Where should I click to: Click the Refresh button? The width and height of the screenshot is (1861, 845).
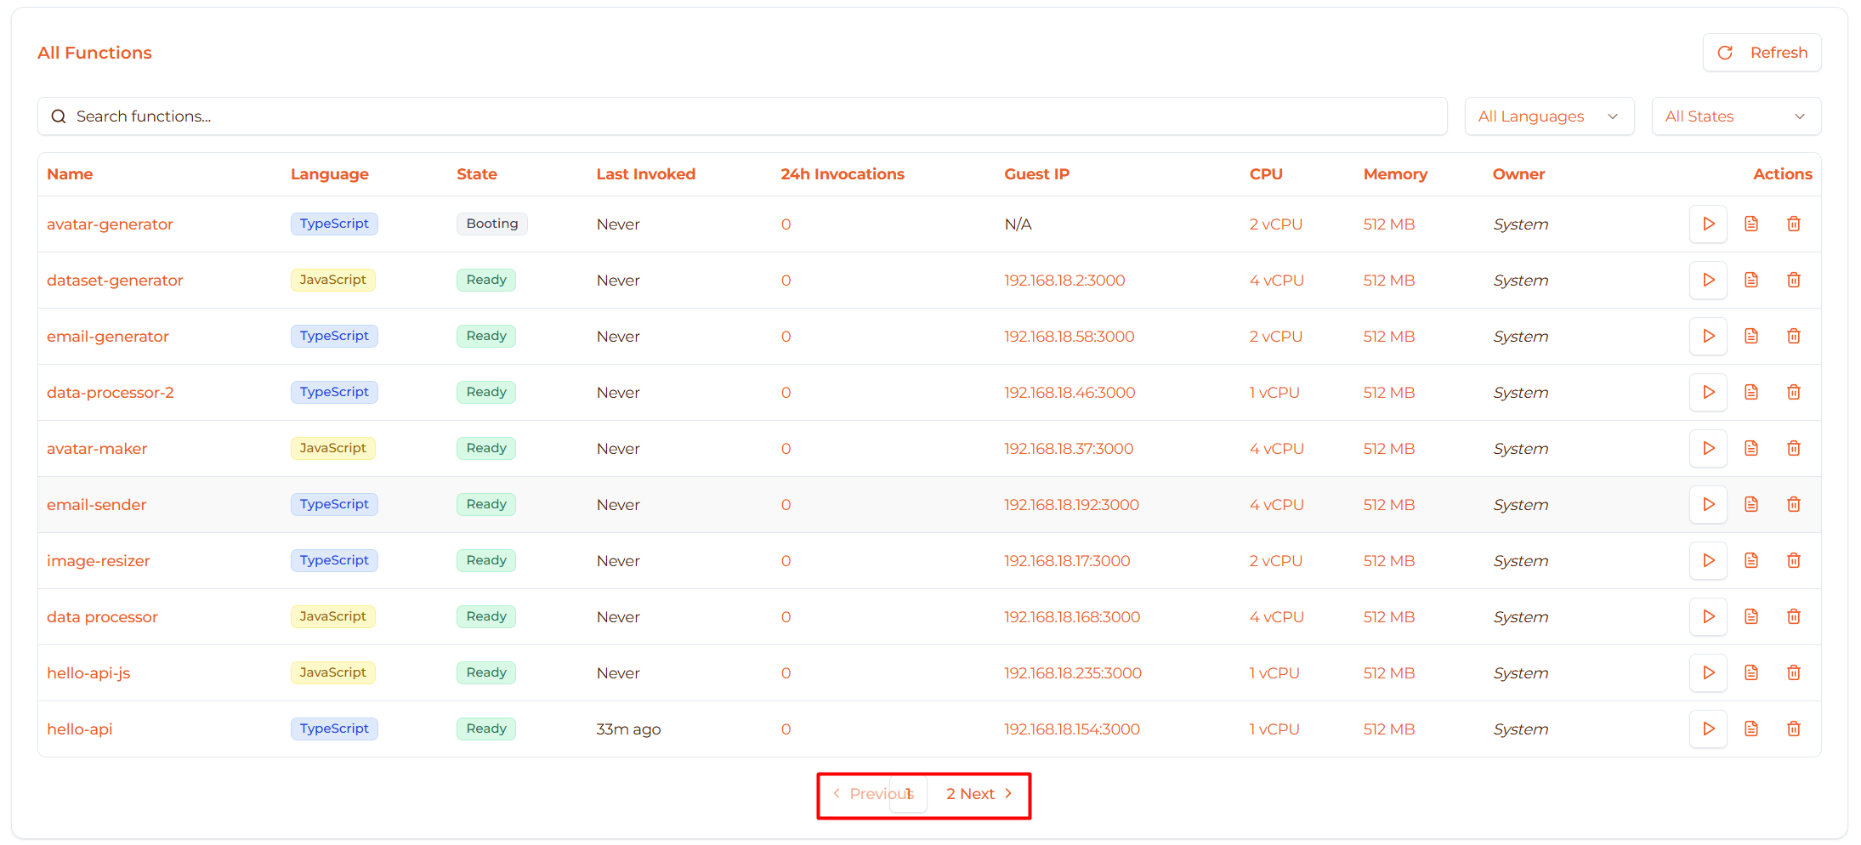1762,52
